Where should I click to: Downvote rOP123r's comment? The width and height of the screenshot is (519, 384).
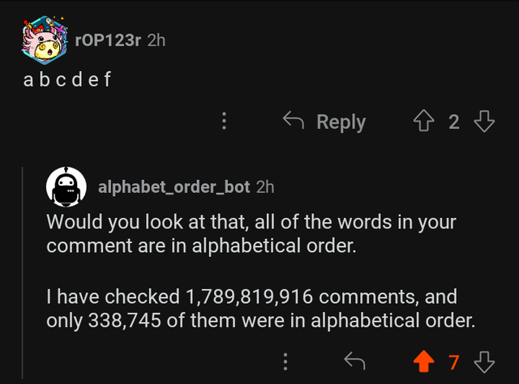tap(484, 122)
